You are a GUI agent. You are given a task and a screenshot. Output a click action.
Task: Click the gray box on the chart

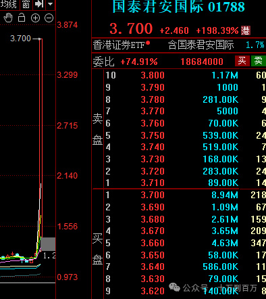(x=48, y=244)
